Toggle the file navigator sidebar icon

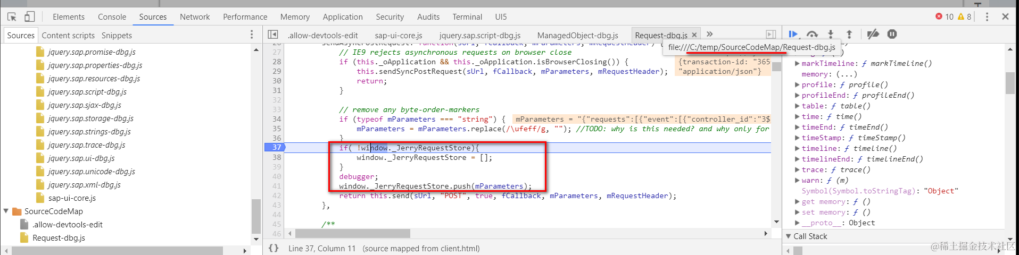click(x=273, y=35)
